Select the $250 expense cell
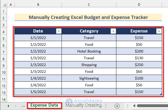 pyautogui.click(x=139, y=65)
